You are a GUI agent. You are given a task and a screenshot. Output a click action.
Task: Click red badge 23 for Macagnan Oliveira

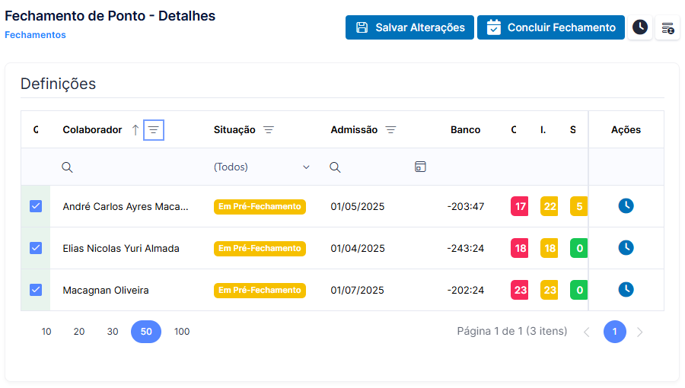point(519,290)
